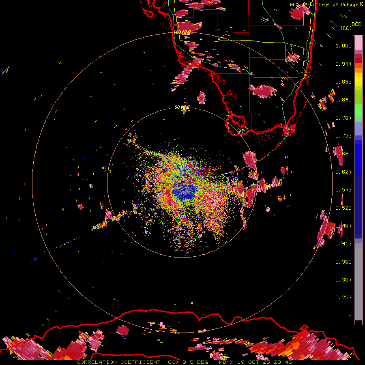Image resolution: width=365 pixels, height=365 pixels.
Task: Click the 0.5 DEG elevation text
Action: click(x=195, y=362)
